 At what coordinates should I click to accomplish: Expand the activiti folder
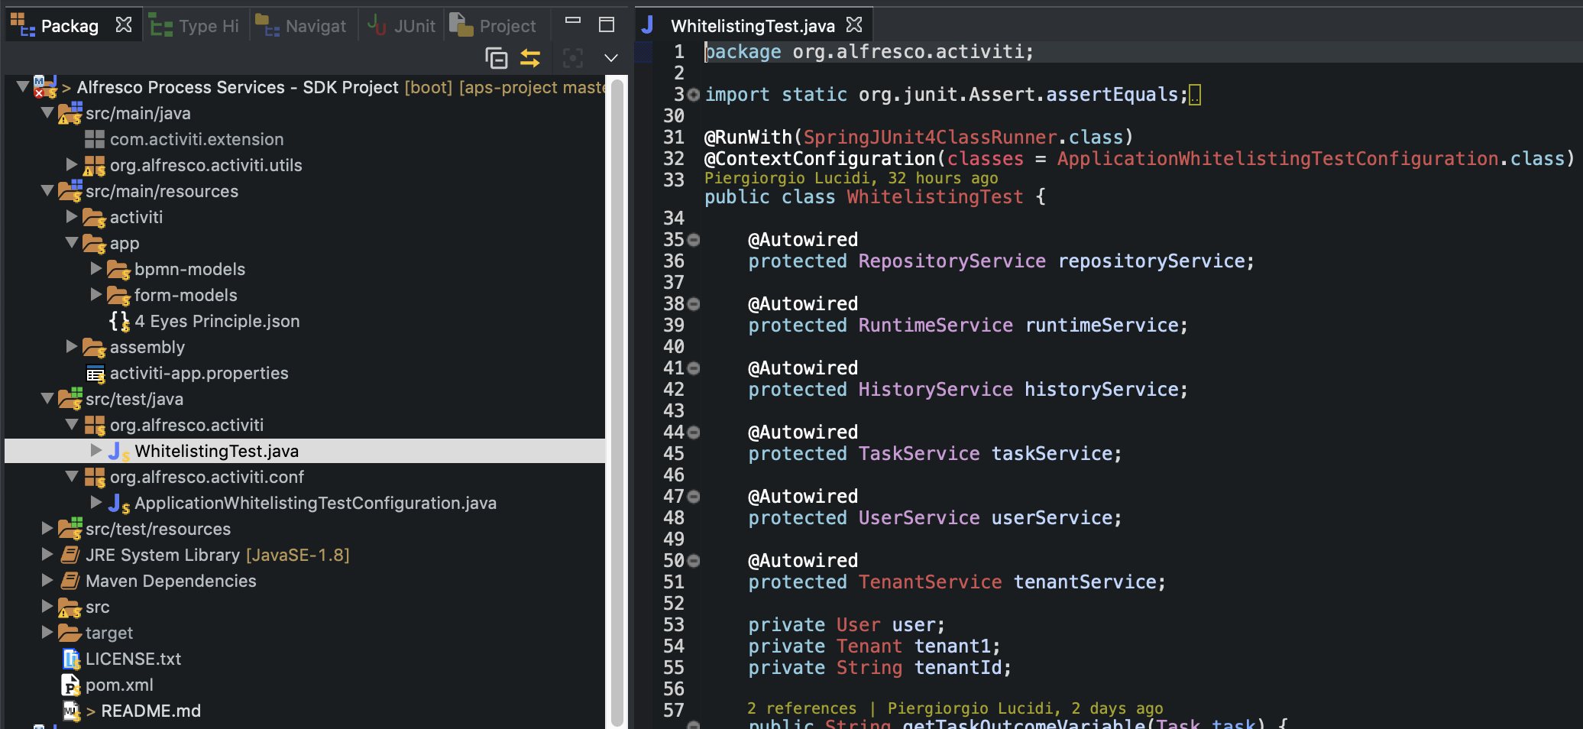click(72, 216)
